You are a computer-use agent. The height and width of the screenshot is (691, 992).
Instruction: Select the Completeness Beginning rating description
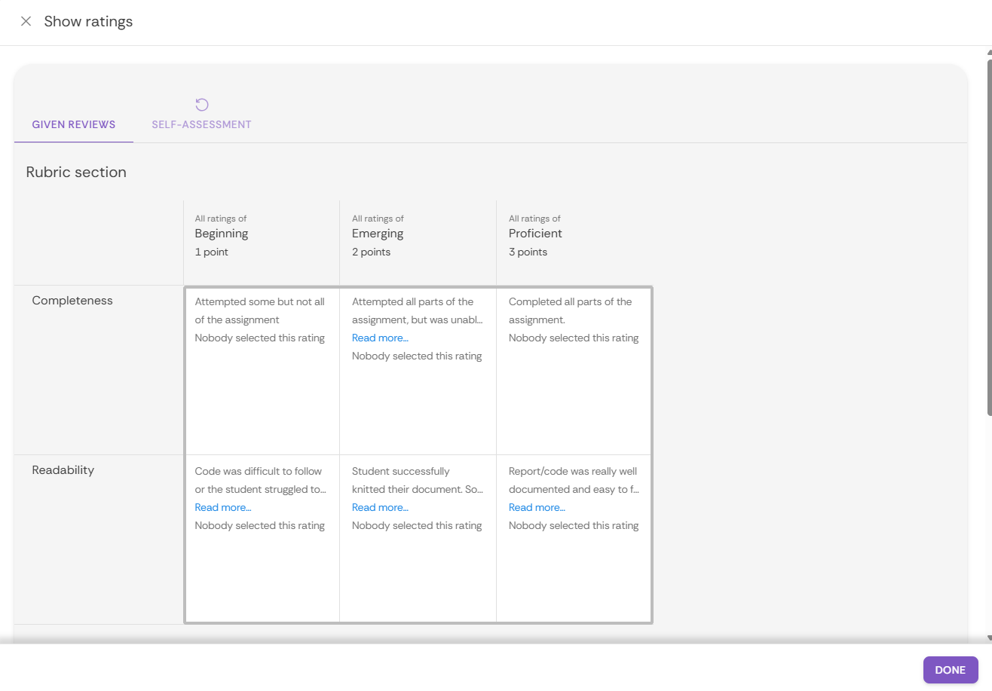pos(260,310)
